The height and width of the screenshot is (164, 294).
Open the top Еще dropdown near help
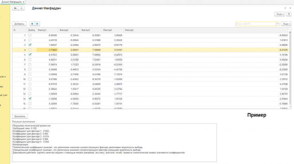[280, 14]
